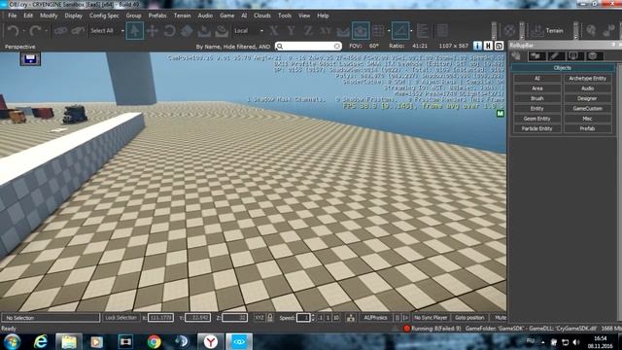Click the Redo arrow icon
Viewport: 622px width, 350px height.
point(35,30)
